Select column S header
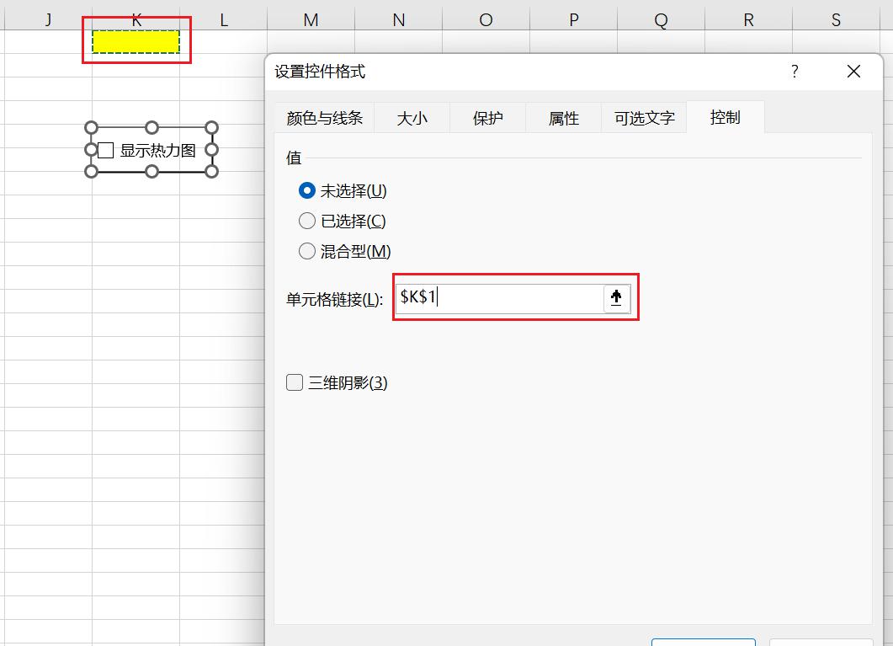The height and width of the screenshot is (646, 893). click(836, 20)
